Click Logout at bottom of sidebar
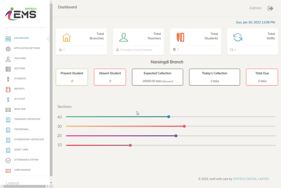 13,183
